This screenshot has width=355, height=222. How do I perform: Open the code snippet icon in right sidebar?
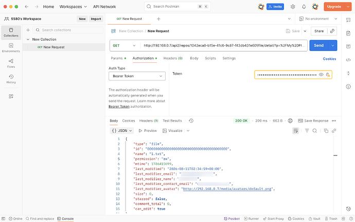tap(348, 60)
